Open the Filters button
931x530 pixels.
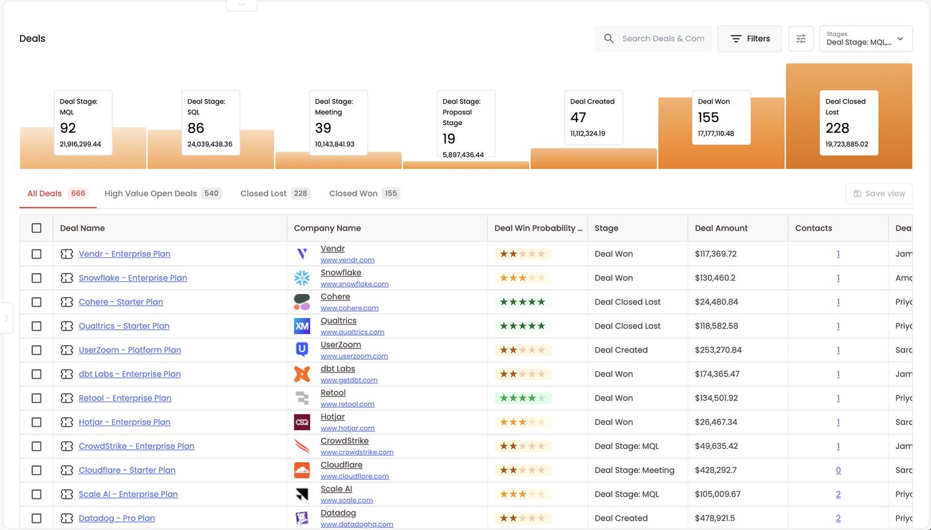(x=749, y=39)
